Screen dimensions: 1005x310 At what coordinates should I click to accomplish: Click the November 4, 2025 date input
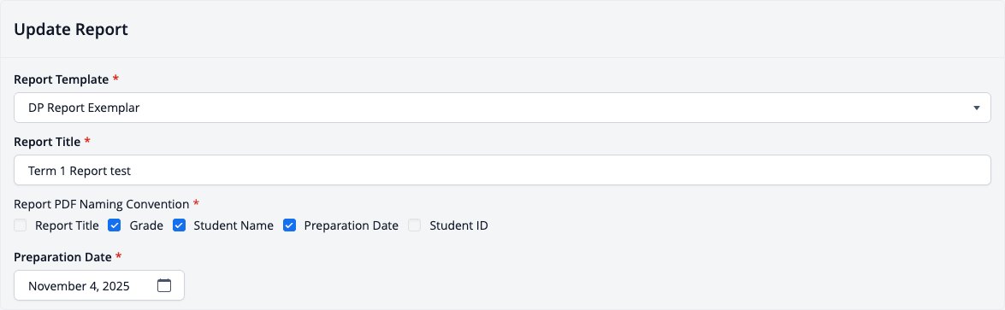coord(99,285)
